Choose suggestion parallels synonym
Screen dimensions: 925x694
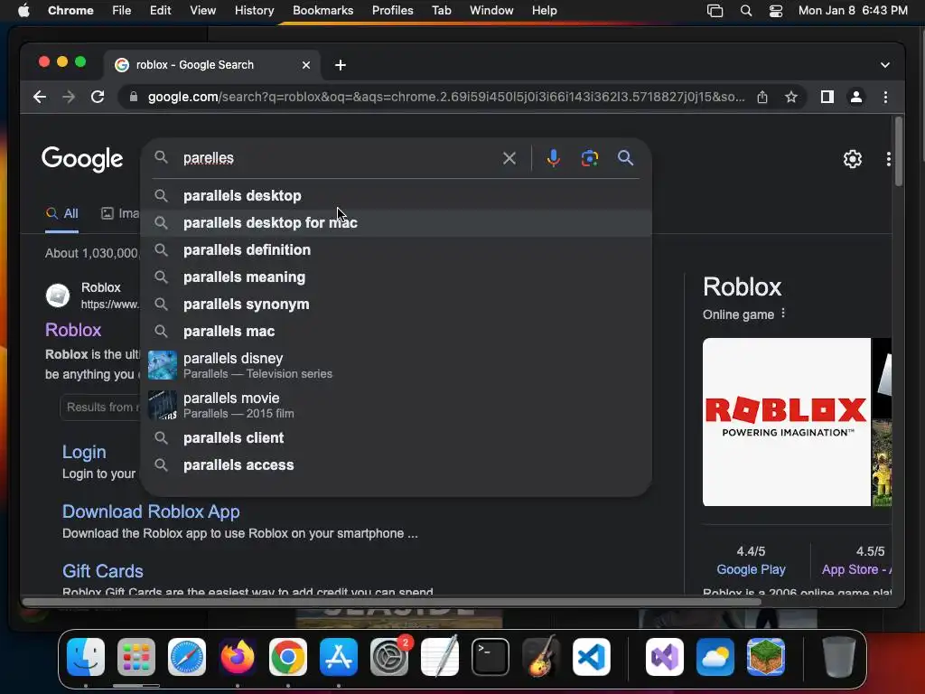[x=396, y=304]
